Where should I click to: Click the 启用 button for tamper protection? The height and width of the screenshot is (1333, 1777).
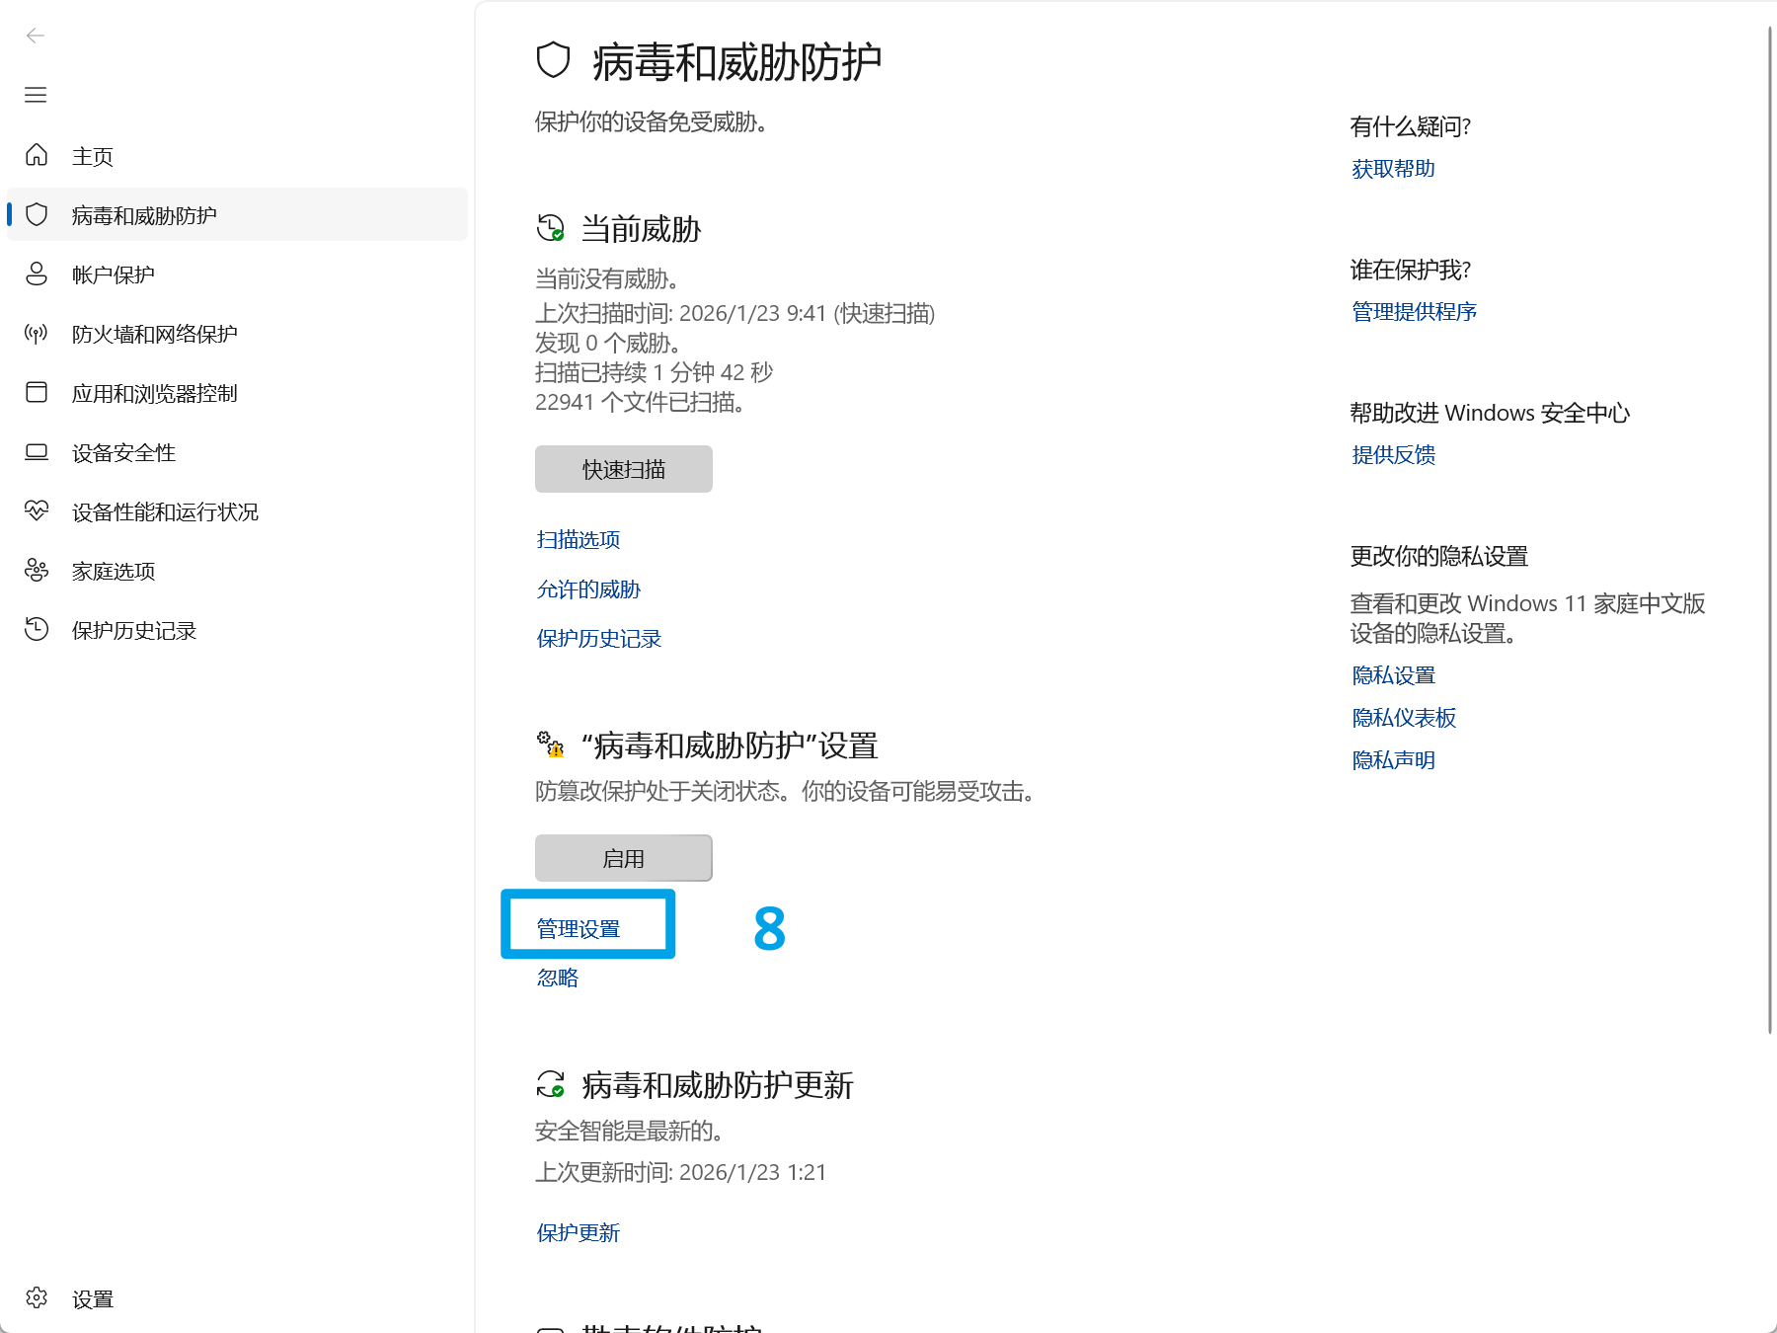tap(624, 858)
